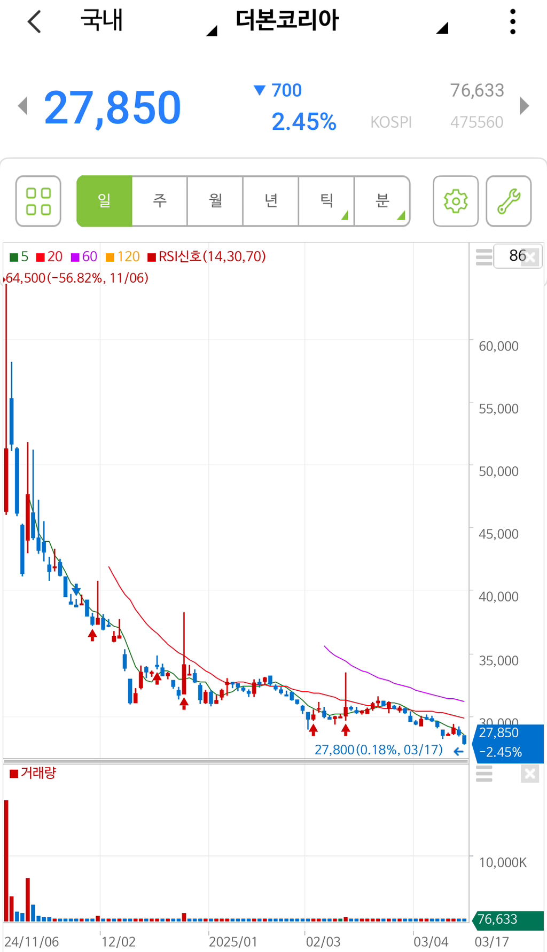Open the three-dot more options menu
547x952 pixels.
(x=513, y=22)
